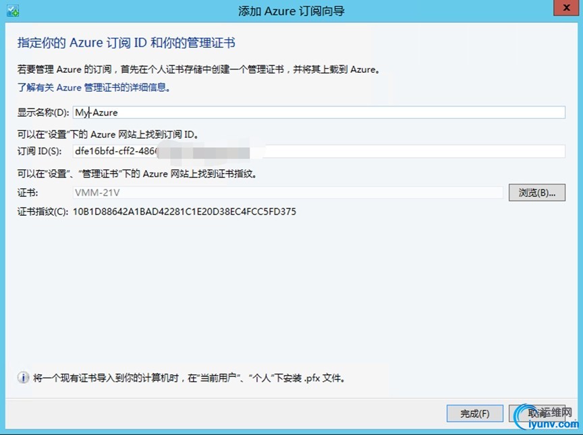This screenshot has width=583, height=435.
Task: Select the certificate thumbprint text 10B1D88642A1BAD...
Action: 184,212
